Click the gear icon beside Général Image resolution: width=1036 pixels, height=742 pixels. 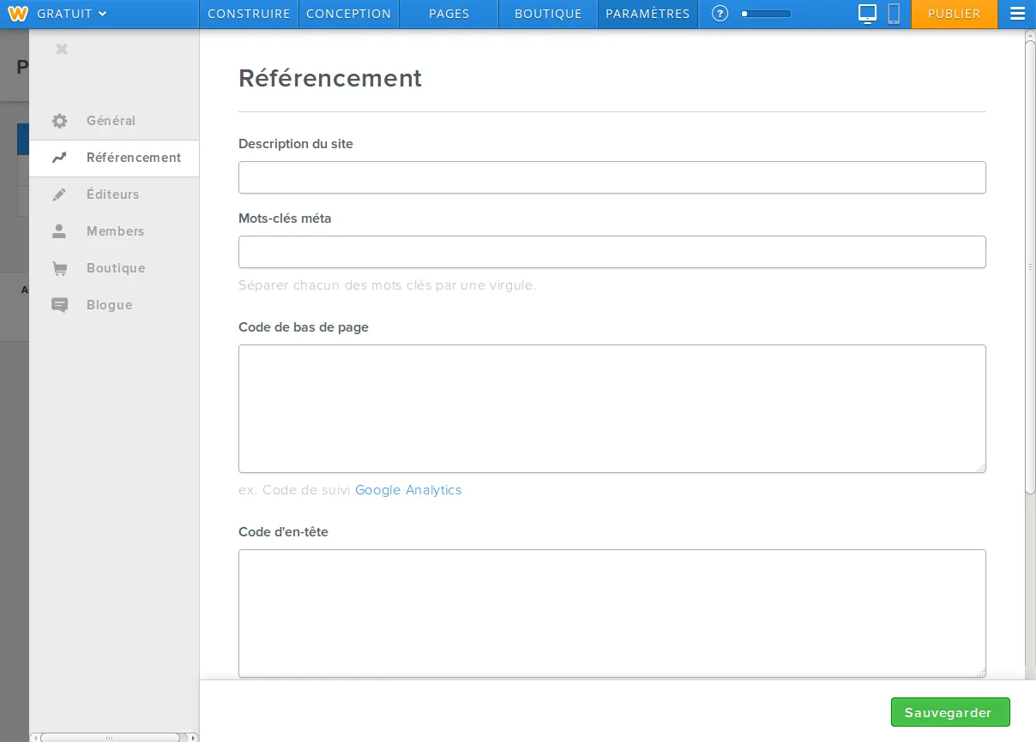[x=59, y=121]
